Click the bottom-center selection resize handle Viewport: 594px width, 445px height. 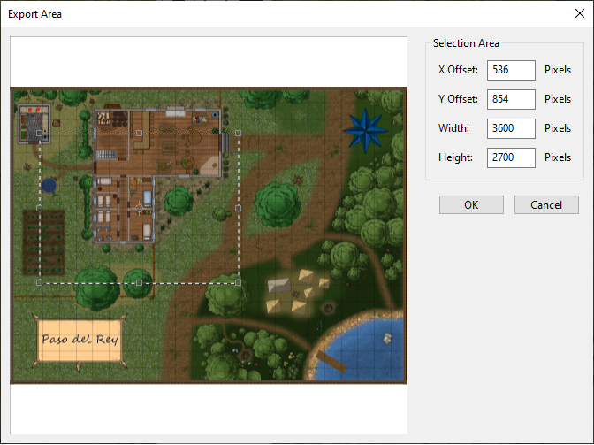pyautogui.click(x=139, y=282)
